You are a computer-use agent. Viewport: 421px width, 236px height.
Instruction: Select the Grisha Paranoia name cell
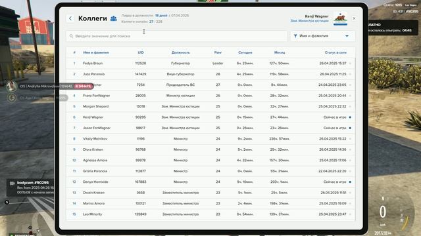pos(95,171)
